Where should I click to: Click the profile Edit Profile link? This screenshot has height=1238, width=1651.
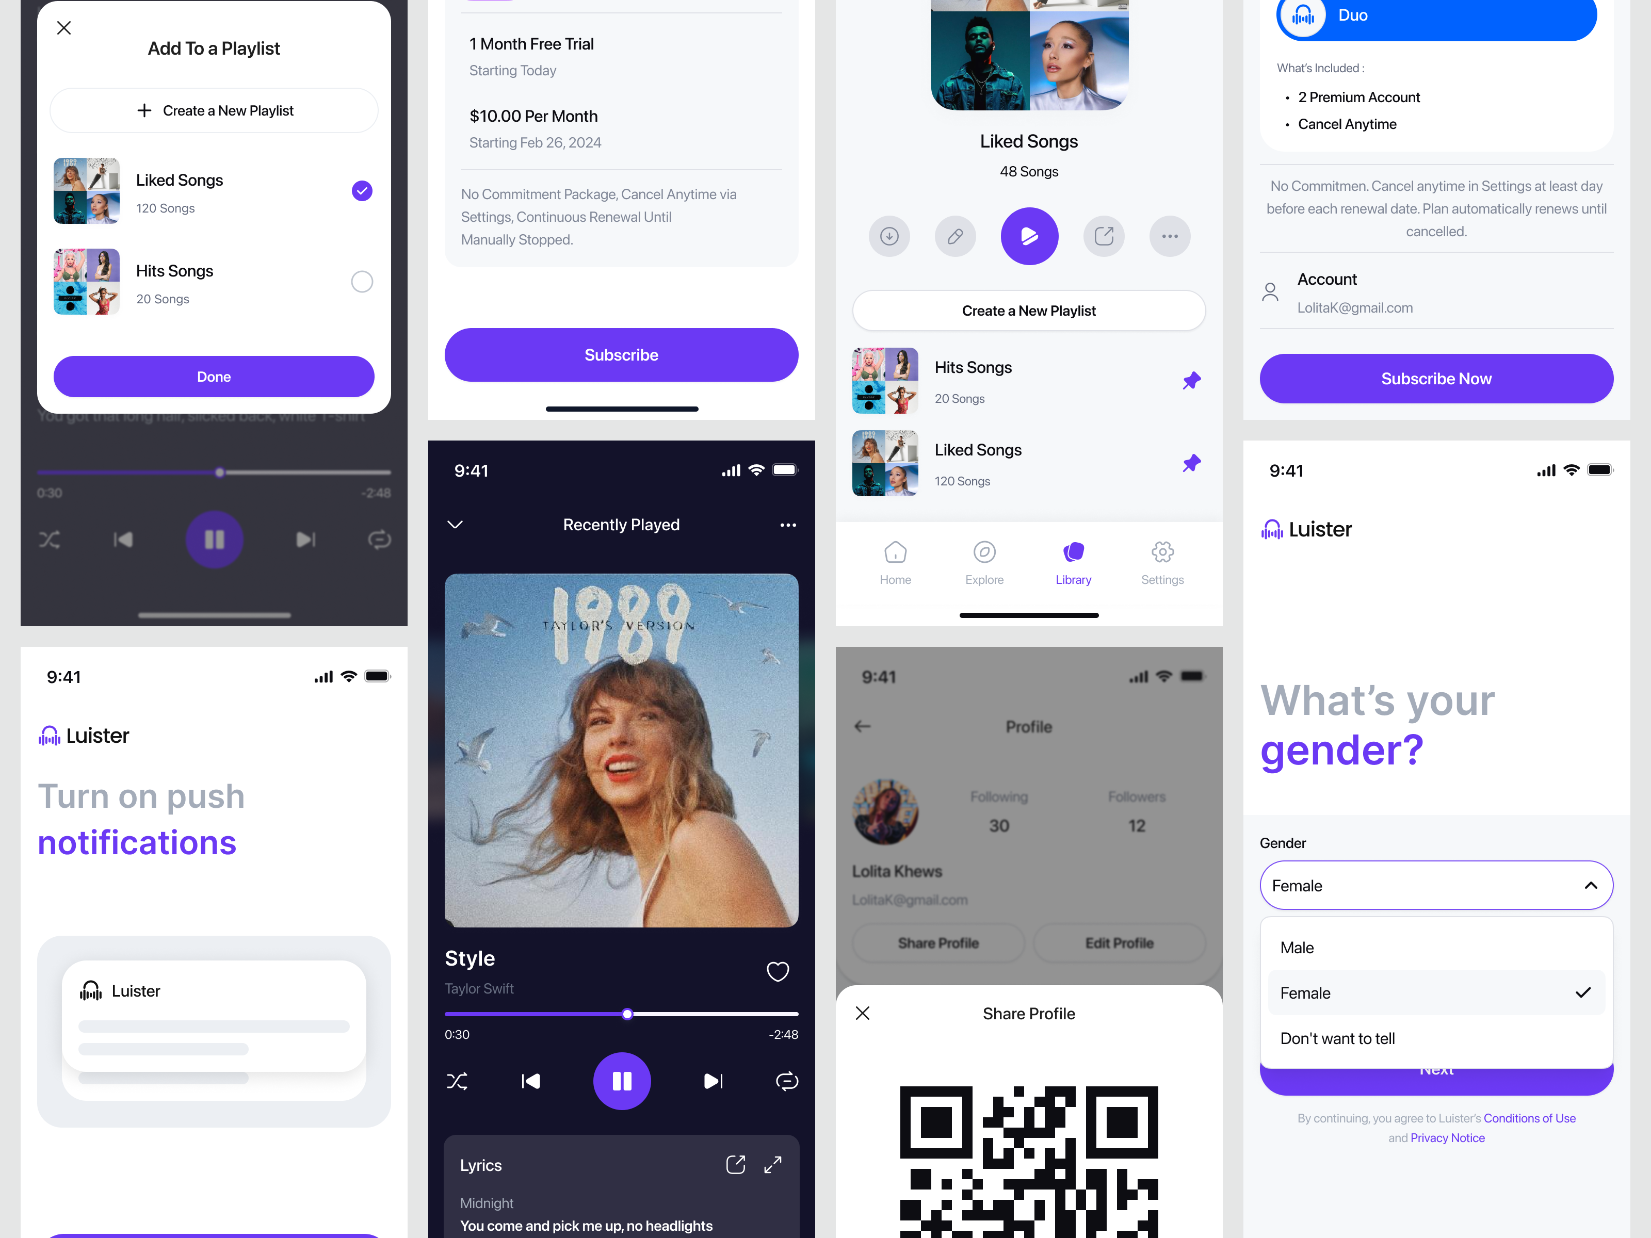point(1121,944)
